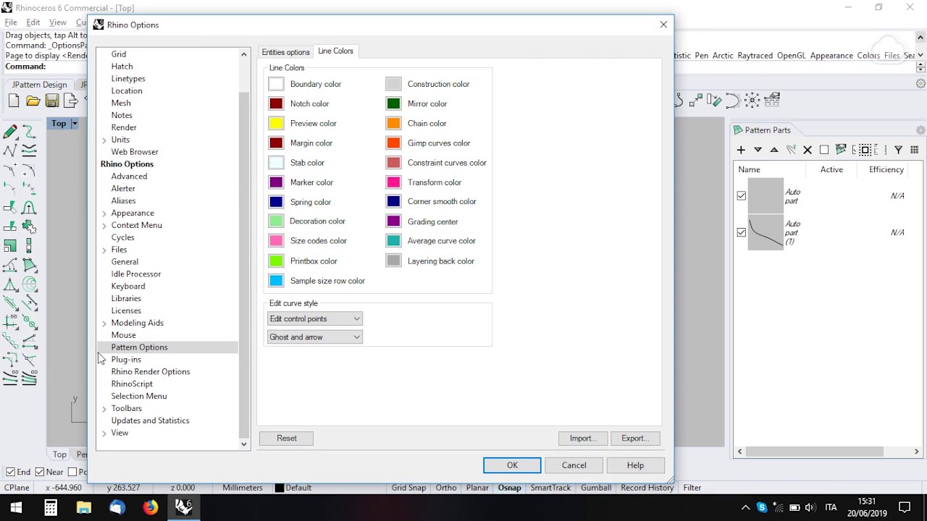
Task: Click the Save (floppy disk) icon in the toolbar
Action: pos(52,101)
